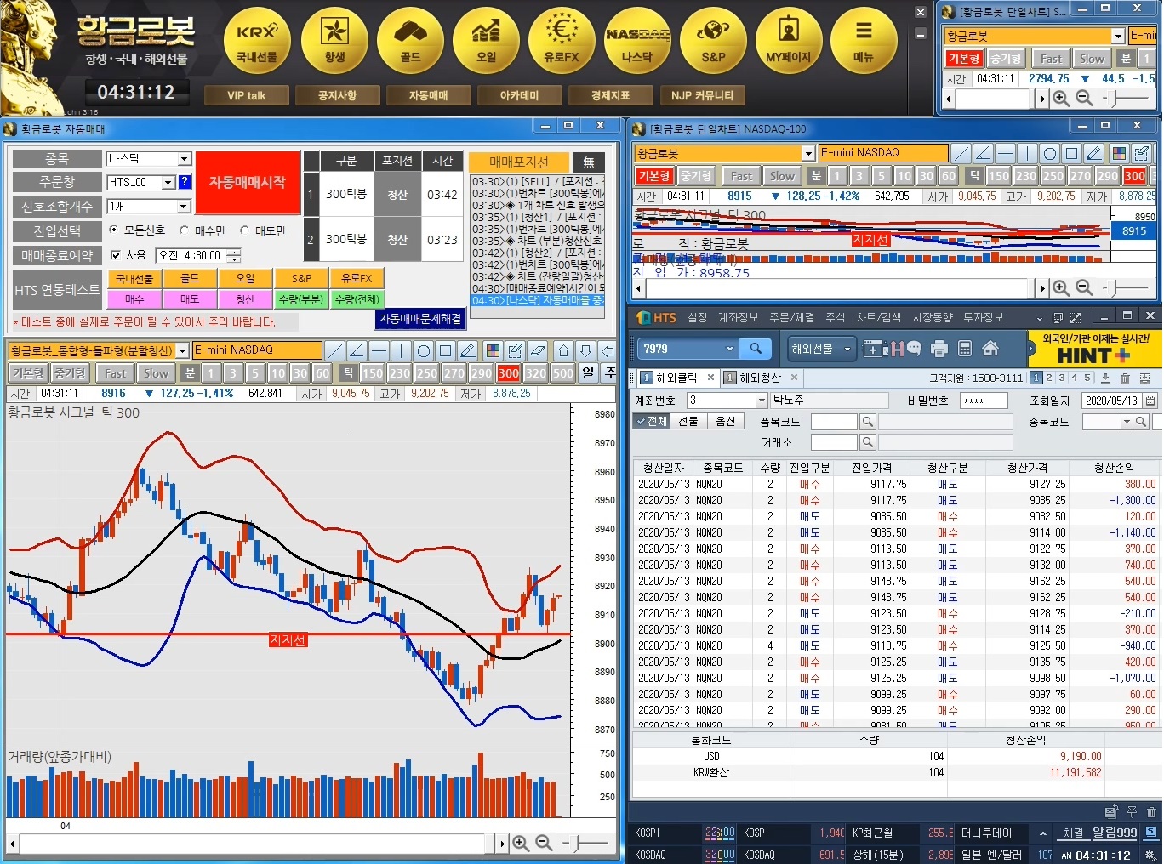This screenshot has width=1164, height=864.
Task: Select the rectangle drawing tool in bottom-left chart
Action: pos(446,350)
